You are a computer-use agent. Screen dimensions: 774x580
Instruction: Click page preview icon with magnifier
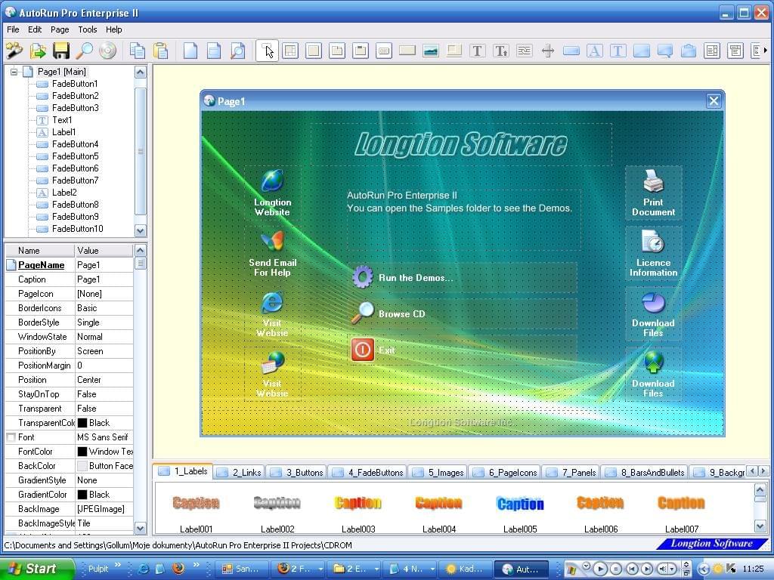pos(237,51)
